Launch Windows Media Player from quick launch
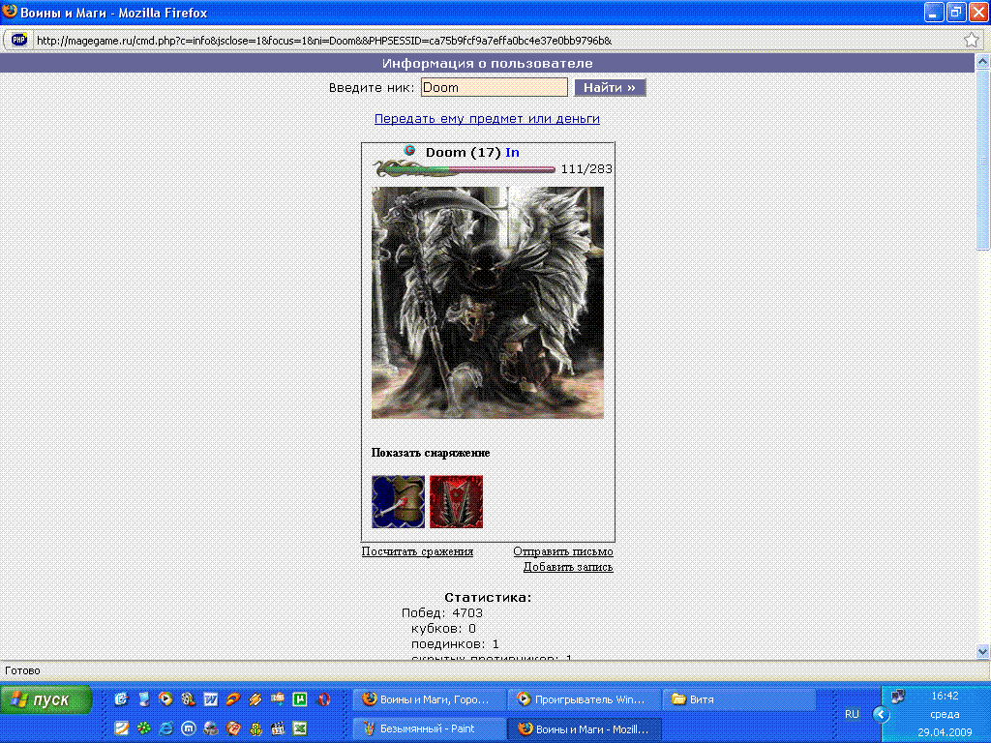Viewport: 991px width, 743px height. 165,698
